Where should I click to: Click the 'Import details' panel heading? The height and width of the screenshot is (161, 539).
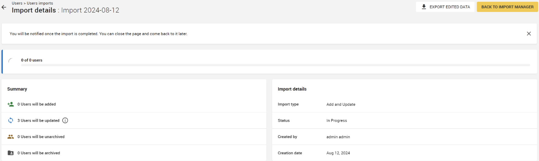[292, 89]
